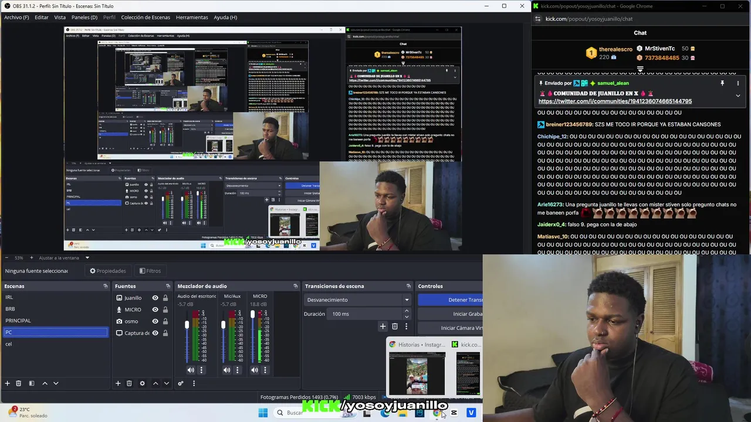751x422 pixels.
Task: Expand chat leaderboard below top gifters
Action: (640, 69)
